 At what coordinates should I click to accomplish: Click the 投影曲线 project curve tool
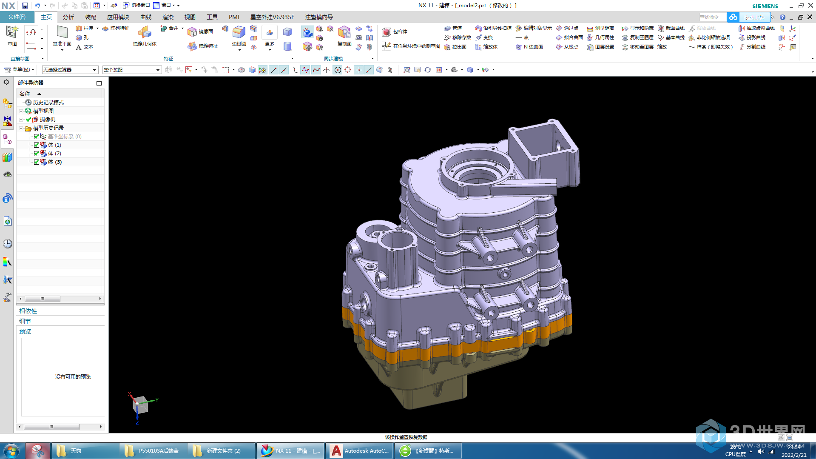coord(752,38)
